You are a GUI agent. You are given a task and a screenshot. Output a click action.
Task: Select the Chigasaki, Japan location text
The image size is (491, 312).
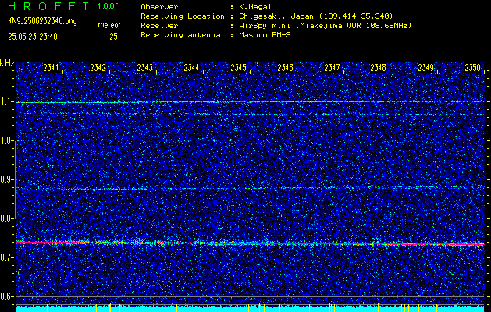coord(315,16)
